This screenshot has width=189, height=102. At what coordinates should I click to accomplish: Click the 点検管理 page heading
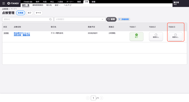(x=8, y=13)
